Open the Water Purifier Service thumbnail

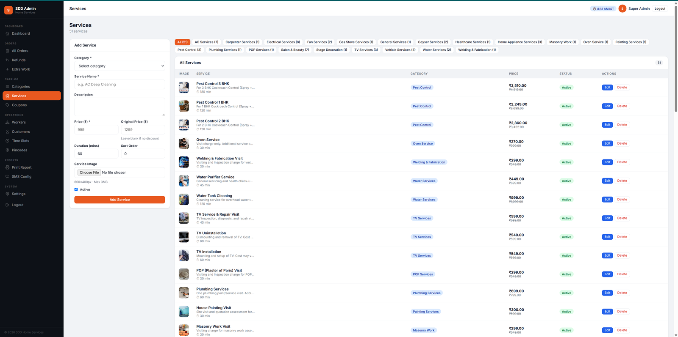click(184, 181)
